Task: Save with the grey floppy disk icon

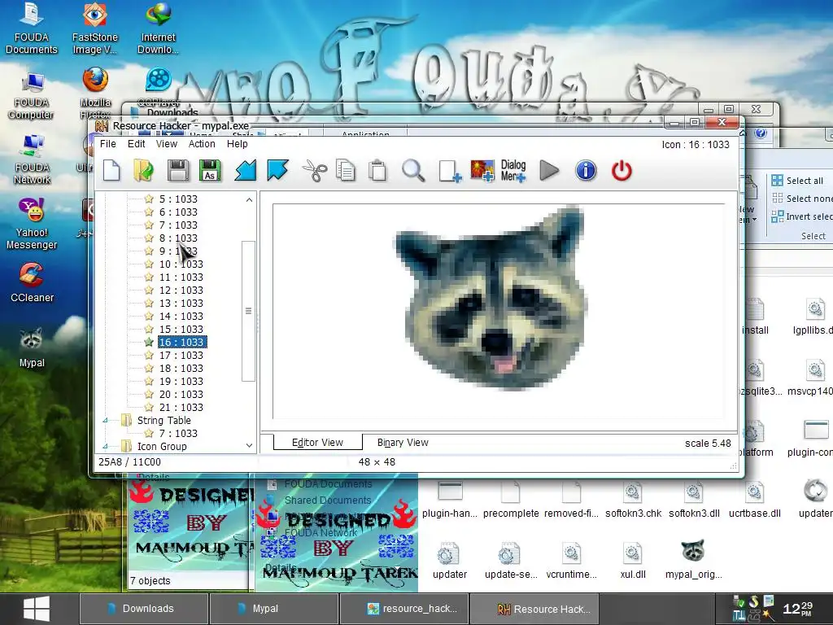Action: [177, 171]
